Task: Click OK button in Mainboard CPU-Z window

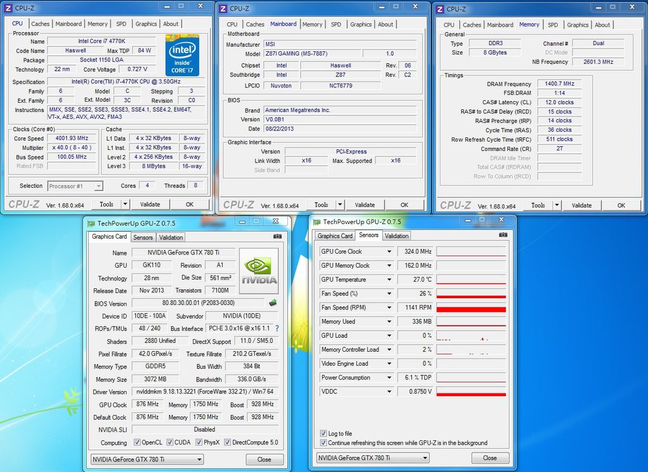Action: point(404,204)
